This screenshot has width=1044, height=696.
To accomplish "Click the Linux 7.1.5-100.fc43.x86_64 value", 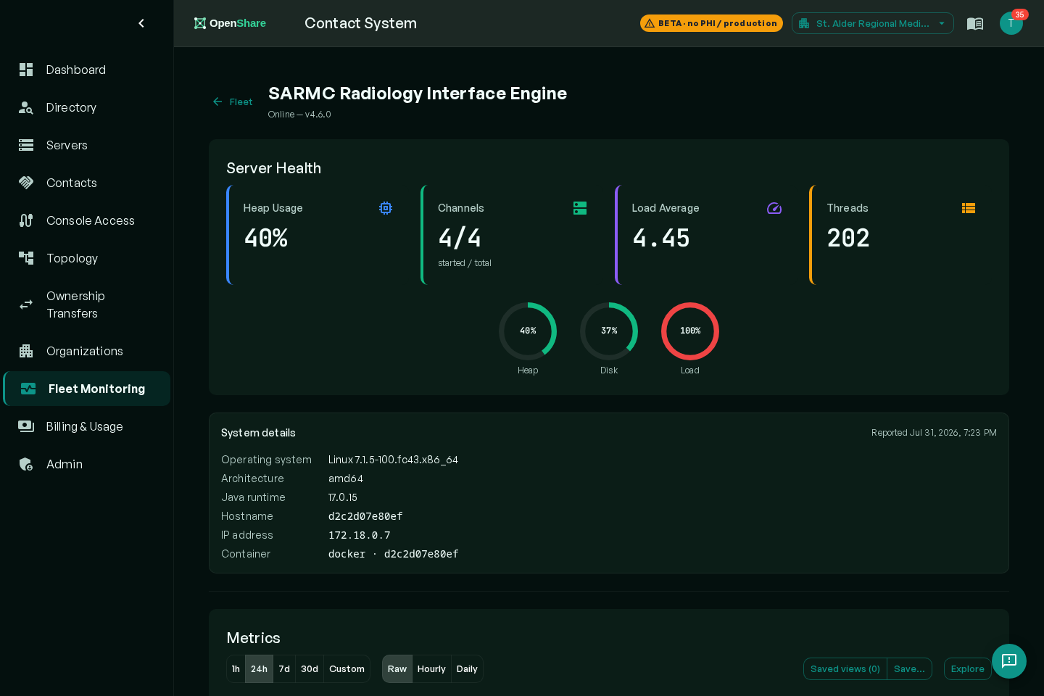I will click(393, 460).
